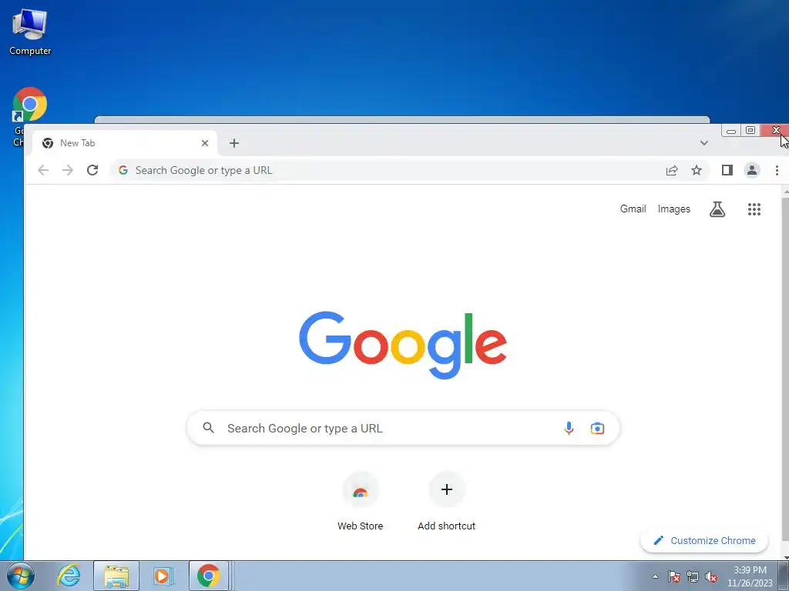Start voice search with the microphone
Screen dimensions: 789x591
coord(569,428)
